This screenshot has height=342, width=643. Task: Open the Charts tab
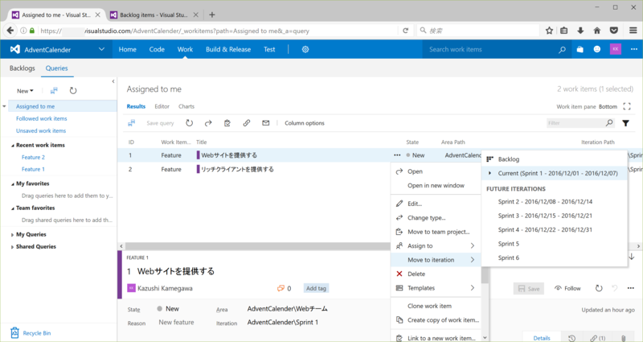[x=186, y=106]
